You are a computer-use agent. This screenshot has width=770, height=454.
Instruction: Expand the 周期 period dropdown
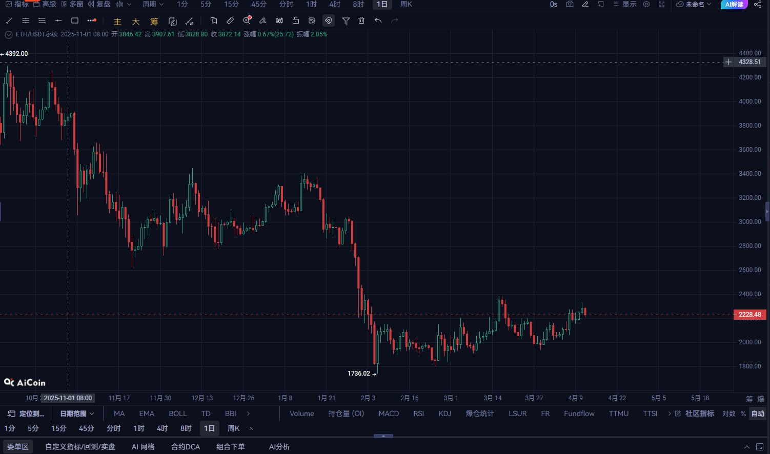coord(153,4)
